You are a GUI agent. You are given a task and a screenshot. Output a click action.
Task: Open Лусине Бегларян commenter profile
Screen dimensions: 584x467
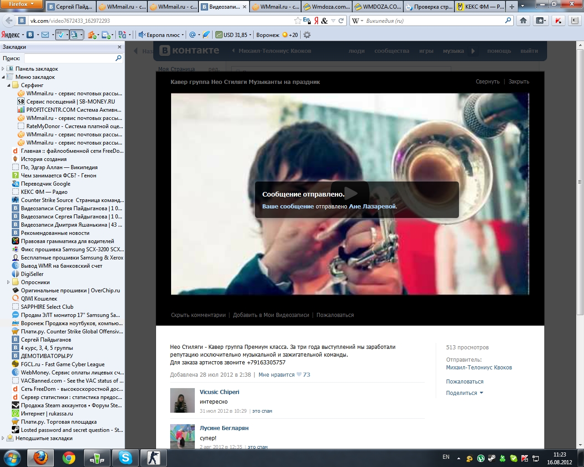pos(224,428)
